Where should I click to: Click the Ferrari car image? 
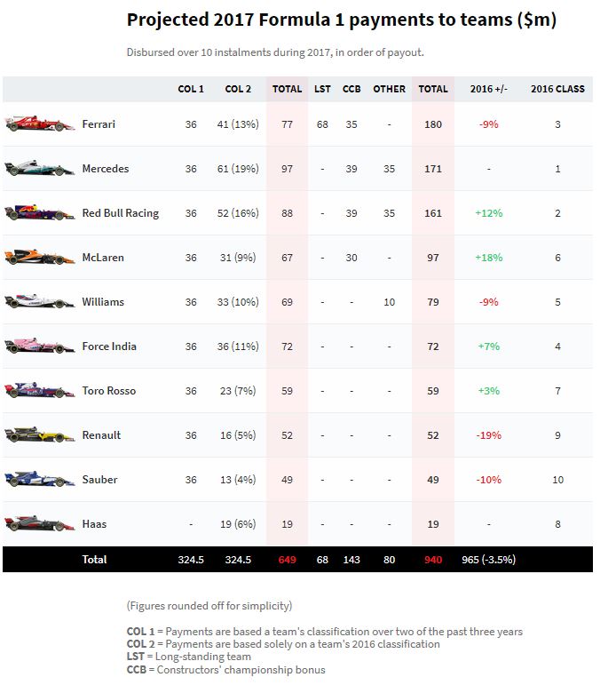coord(40,124)
